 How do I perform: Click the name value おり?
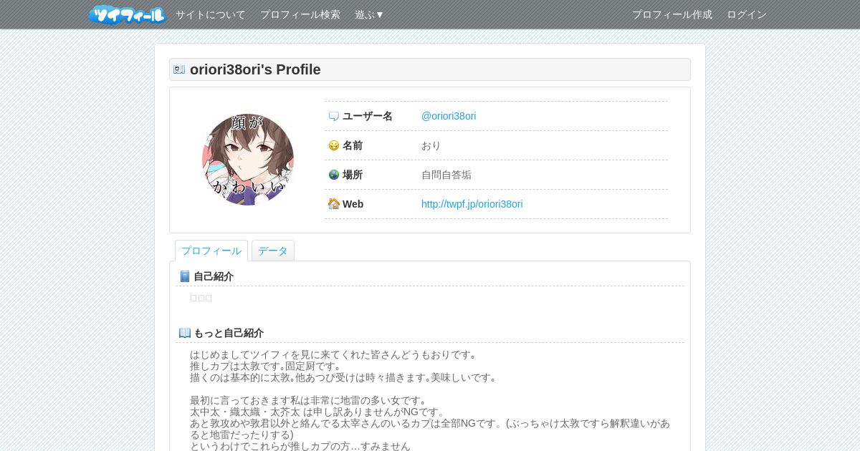pos(431,145)
